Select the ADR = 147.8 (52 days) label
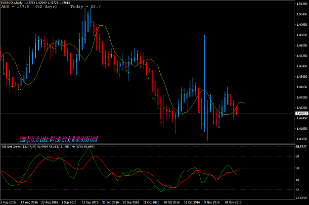Viewport: 309px width, 205px height. 29,6
